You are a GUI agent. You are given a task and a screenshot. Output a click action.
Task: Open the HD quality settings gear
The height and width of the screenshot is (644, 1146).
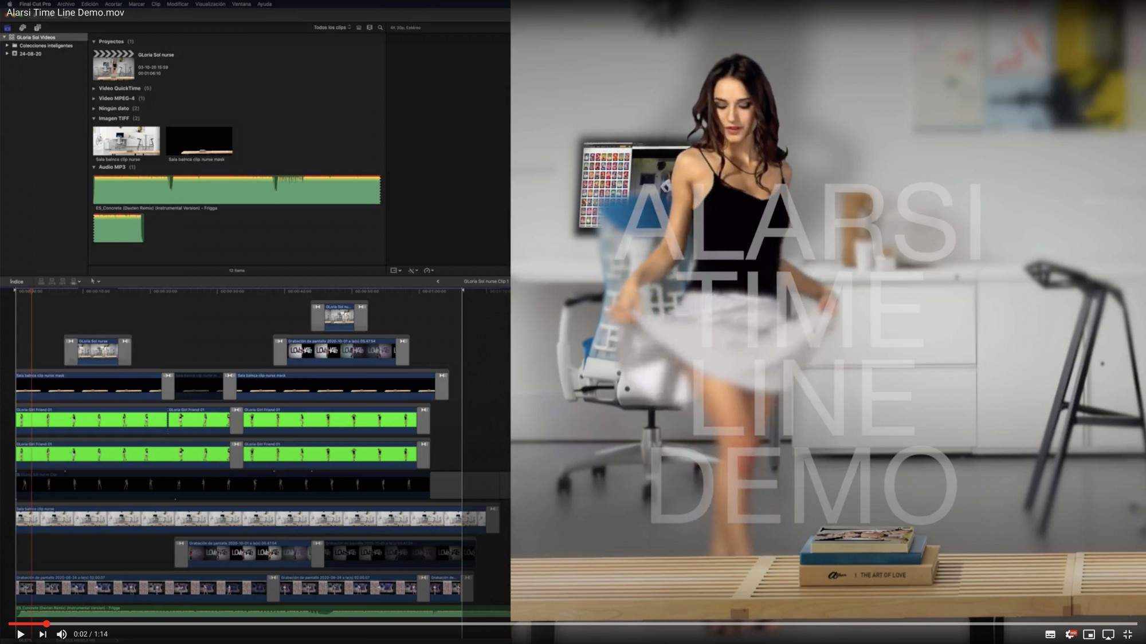[1070, 634]
